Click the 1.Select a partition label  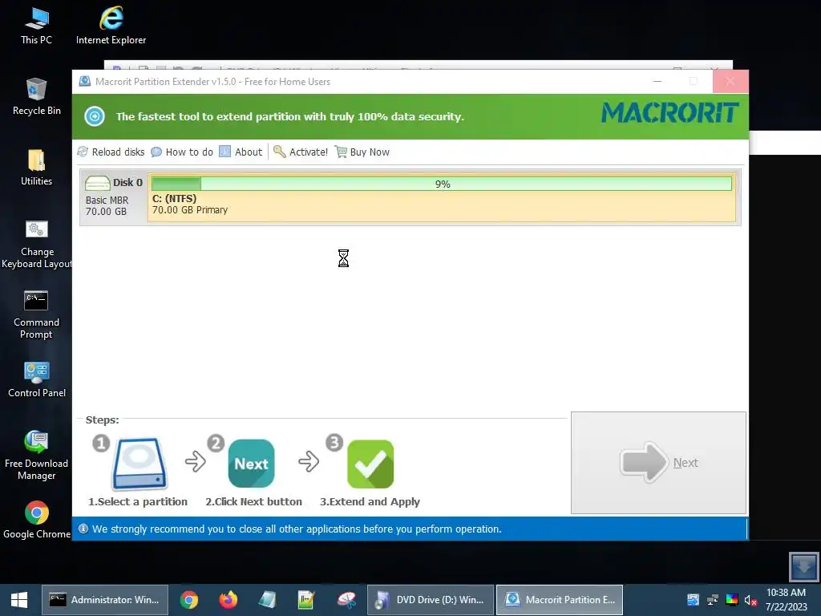138,502
